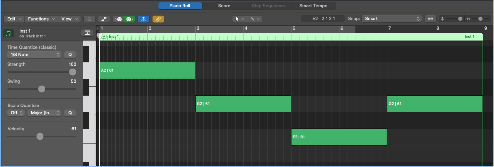Screen dimensions: 494x167
Task: Adjust the horizontal zoom slider
Action: coord(480,19)
